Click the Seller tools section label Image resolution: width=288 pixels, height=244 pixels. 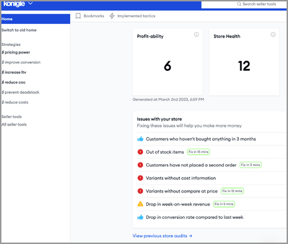11,117
